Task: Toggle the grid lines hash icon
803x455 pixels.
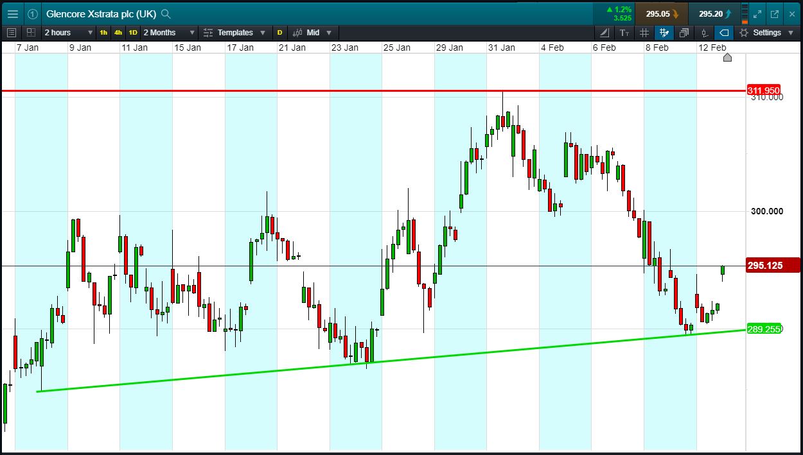Action: 644,32
